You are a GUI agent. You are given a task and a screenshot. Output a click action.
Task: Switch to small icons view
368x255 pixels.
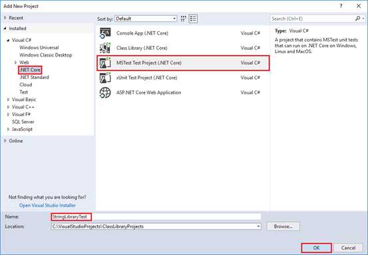point(184,19)
